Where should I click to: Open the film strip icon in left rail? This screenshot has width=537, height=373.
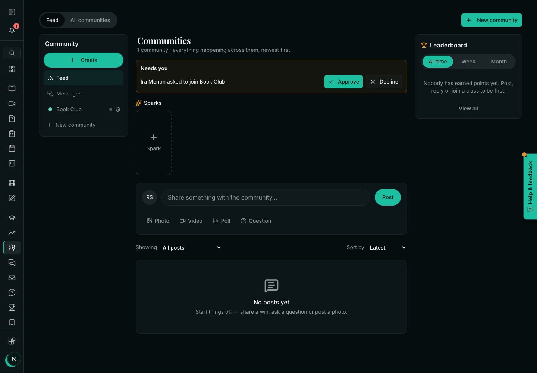pos(12,183)
